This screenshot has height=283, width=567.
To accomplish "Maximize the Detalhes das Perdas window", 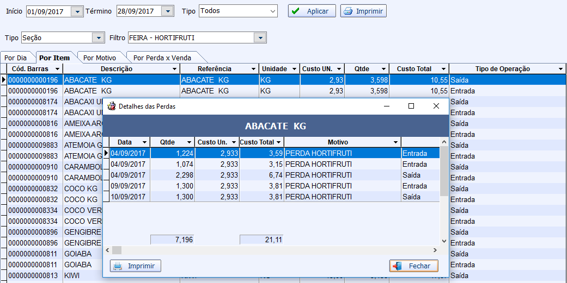I will [411, 106].
